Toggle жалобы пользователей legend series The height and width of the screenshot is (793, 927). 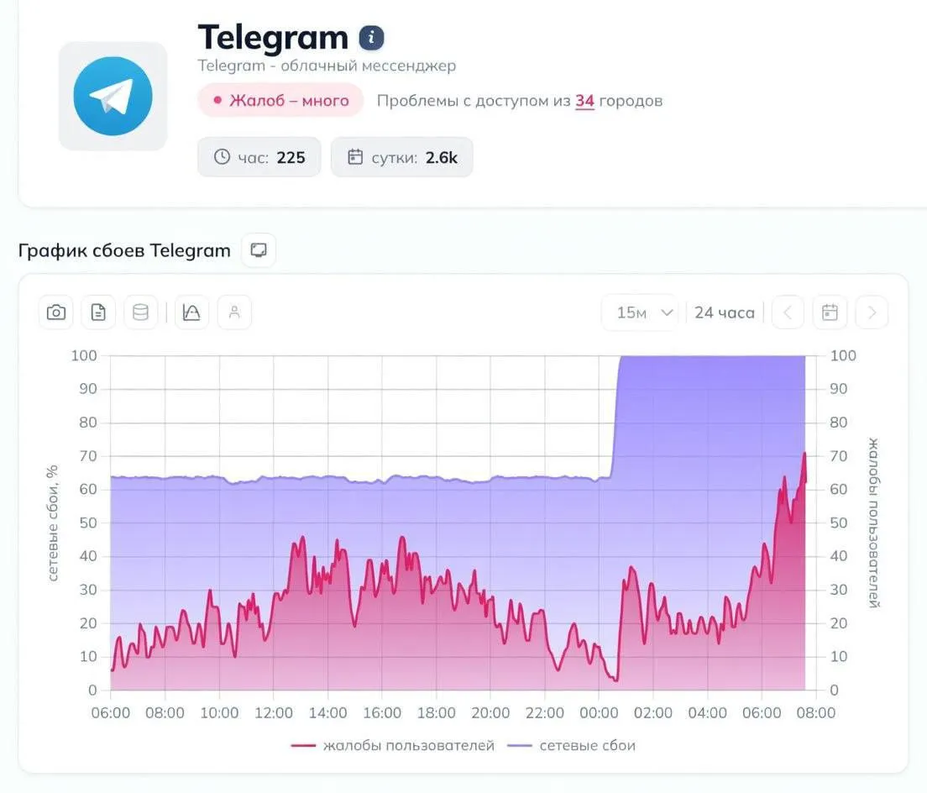393,746
